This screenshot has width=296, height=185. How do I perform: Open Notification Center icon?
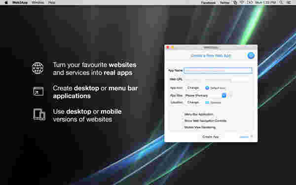tap(289, 2)
